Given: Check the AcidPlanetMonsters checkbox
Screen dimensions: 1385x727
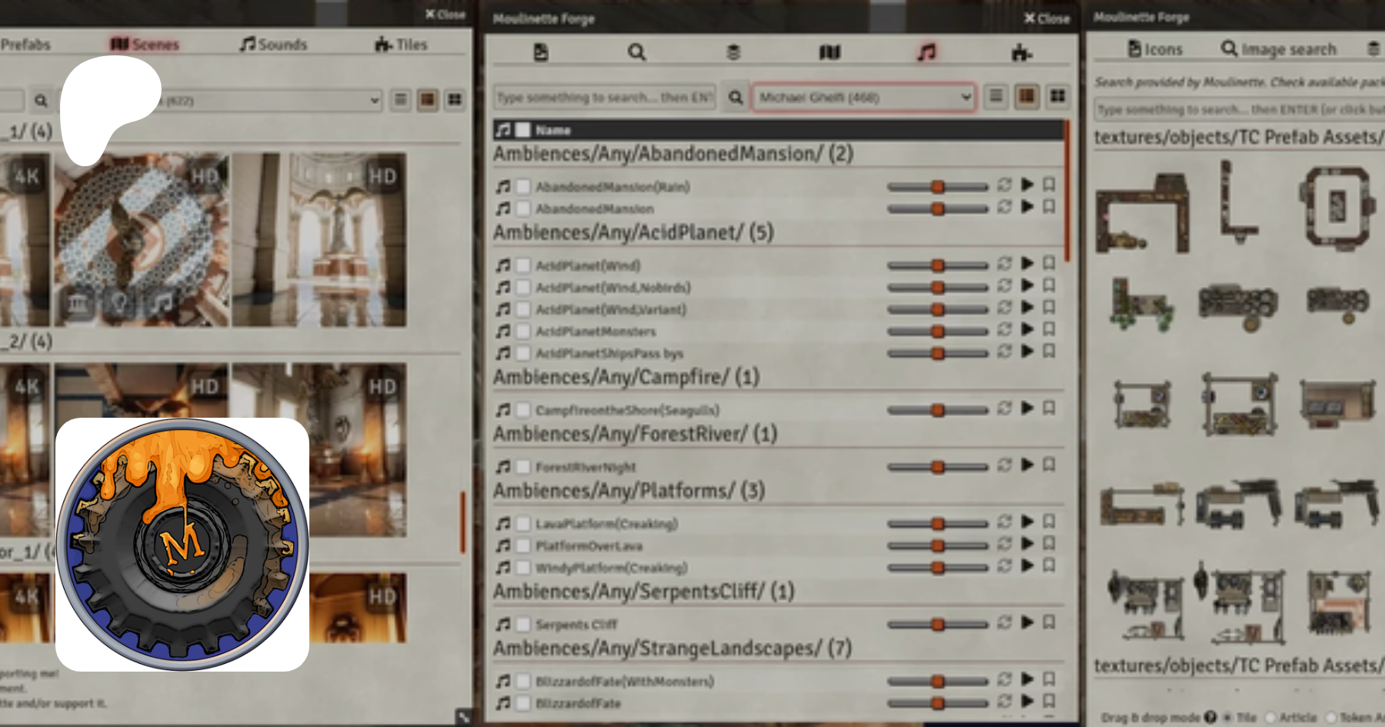Looking at the screenshot, I should tap(523, 332).
